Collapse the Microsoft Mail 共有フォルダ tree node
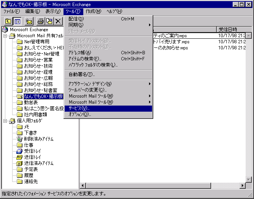Screen dimensions: 254x199 point(5,36)
